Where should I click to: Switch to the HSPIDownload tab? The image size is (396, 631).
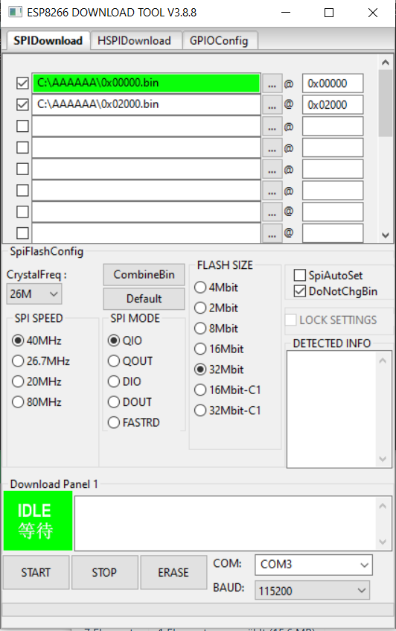click(x=134, y=41)
